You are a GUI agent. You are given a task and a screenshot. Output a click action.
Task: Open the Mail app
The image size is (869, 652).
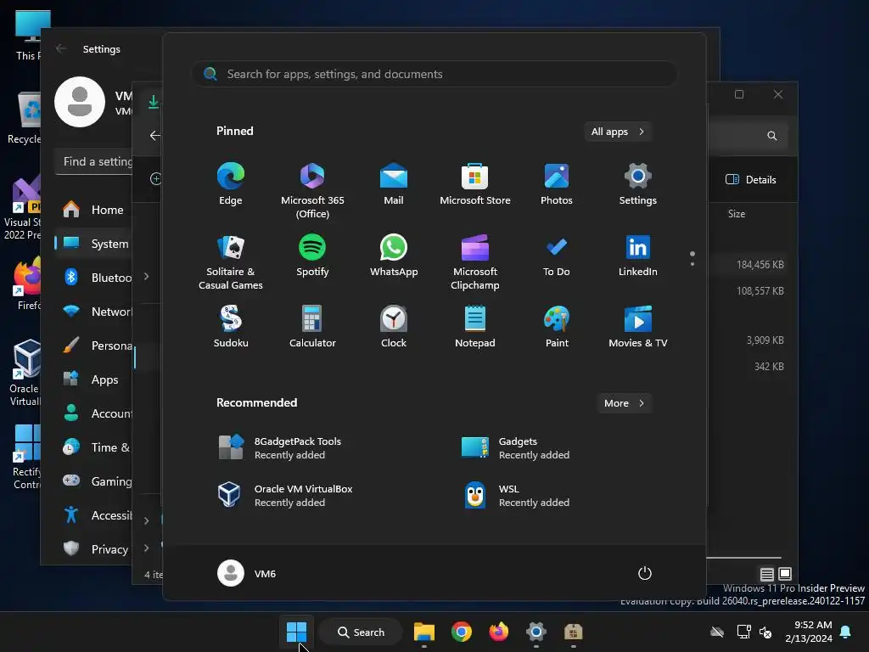click(x=394, y=184)
